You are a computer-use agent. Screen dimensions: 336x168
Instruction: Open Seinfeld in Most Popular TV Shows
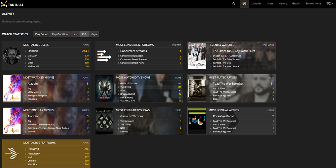pos(124,132)
